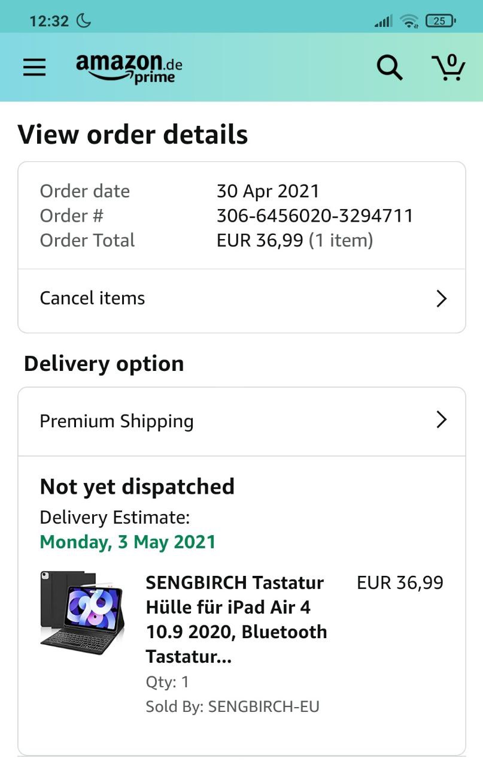483x767 pixels.
Task: Tap the Monday, 3 May 2021 delivery estimate
Action: 127,542
